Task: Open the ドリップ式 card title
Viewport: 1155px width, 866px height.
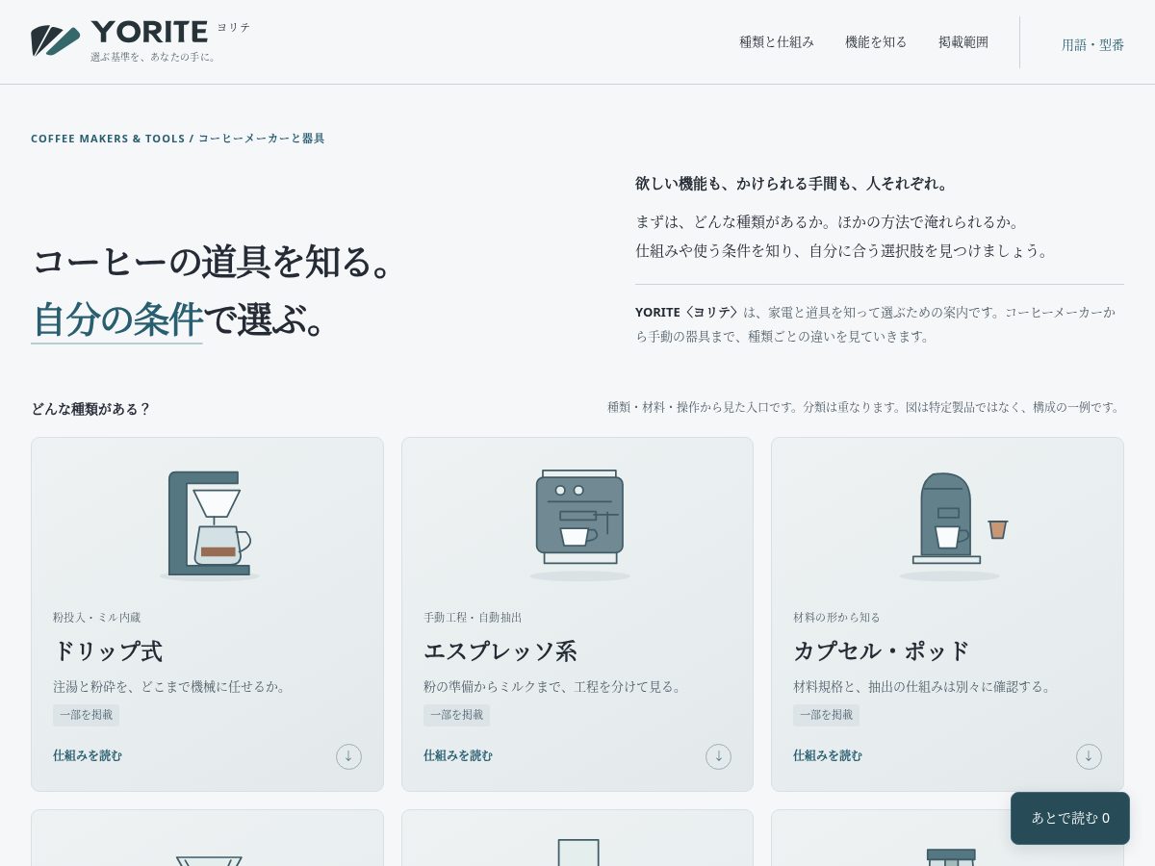Action: (x=108, y=651)
